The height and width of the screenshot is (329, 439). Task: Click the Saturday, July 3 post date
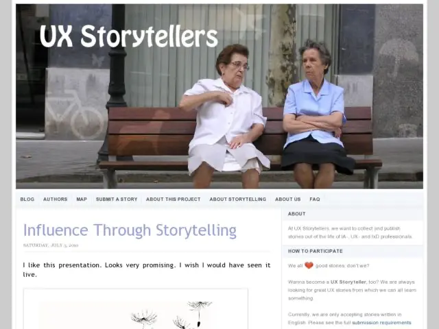coord(51,245)
